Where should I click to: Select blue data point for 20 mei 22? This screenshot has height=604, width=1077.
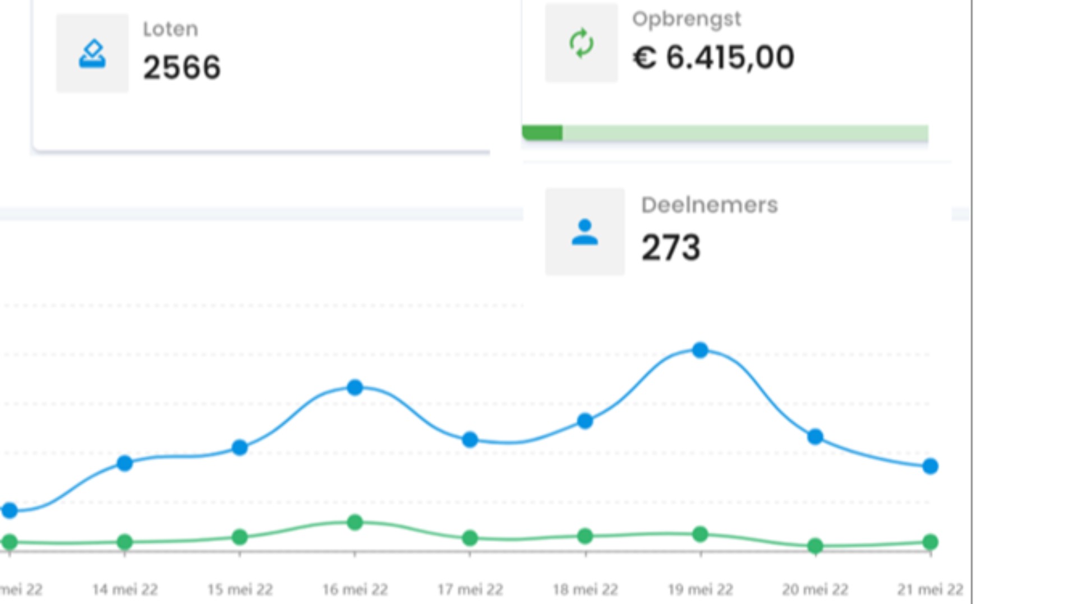click(x=815, y=436)
